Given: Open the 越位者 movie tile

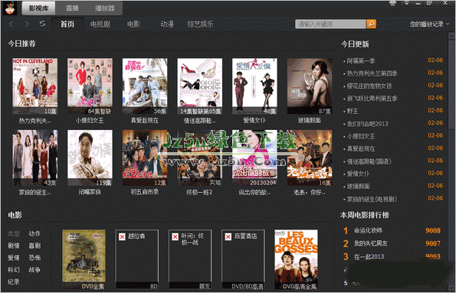Looking at the screenshot, I should 137,259.
